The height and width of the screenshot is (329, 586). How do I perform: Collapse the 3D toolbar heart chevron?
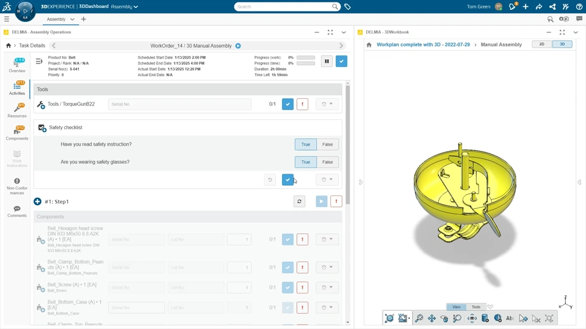(x=490, y=306)
